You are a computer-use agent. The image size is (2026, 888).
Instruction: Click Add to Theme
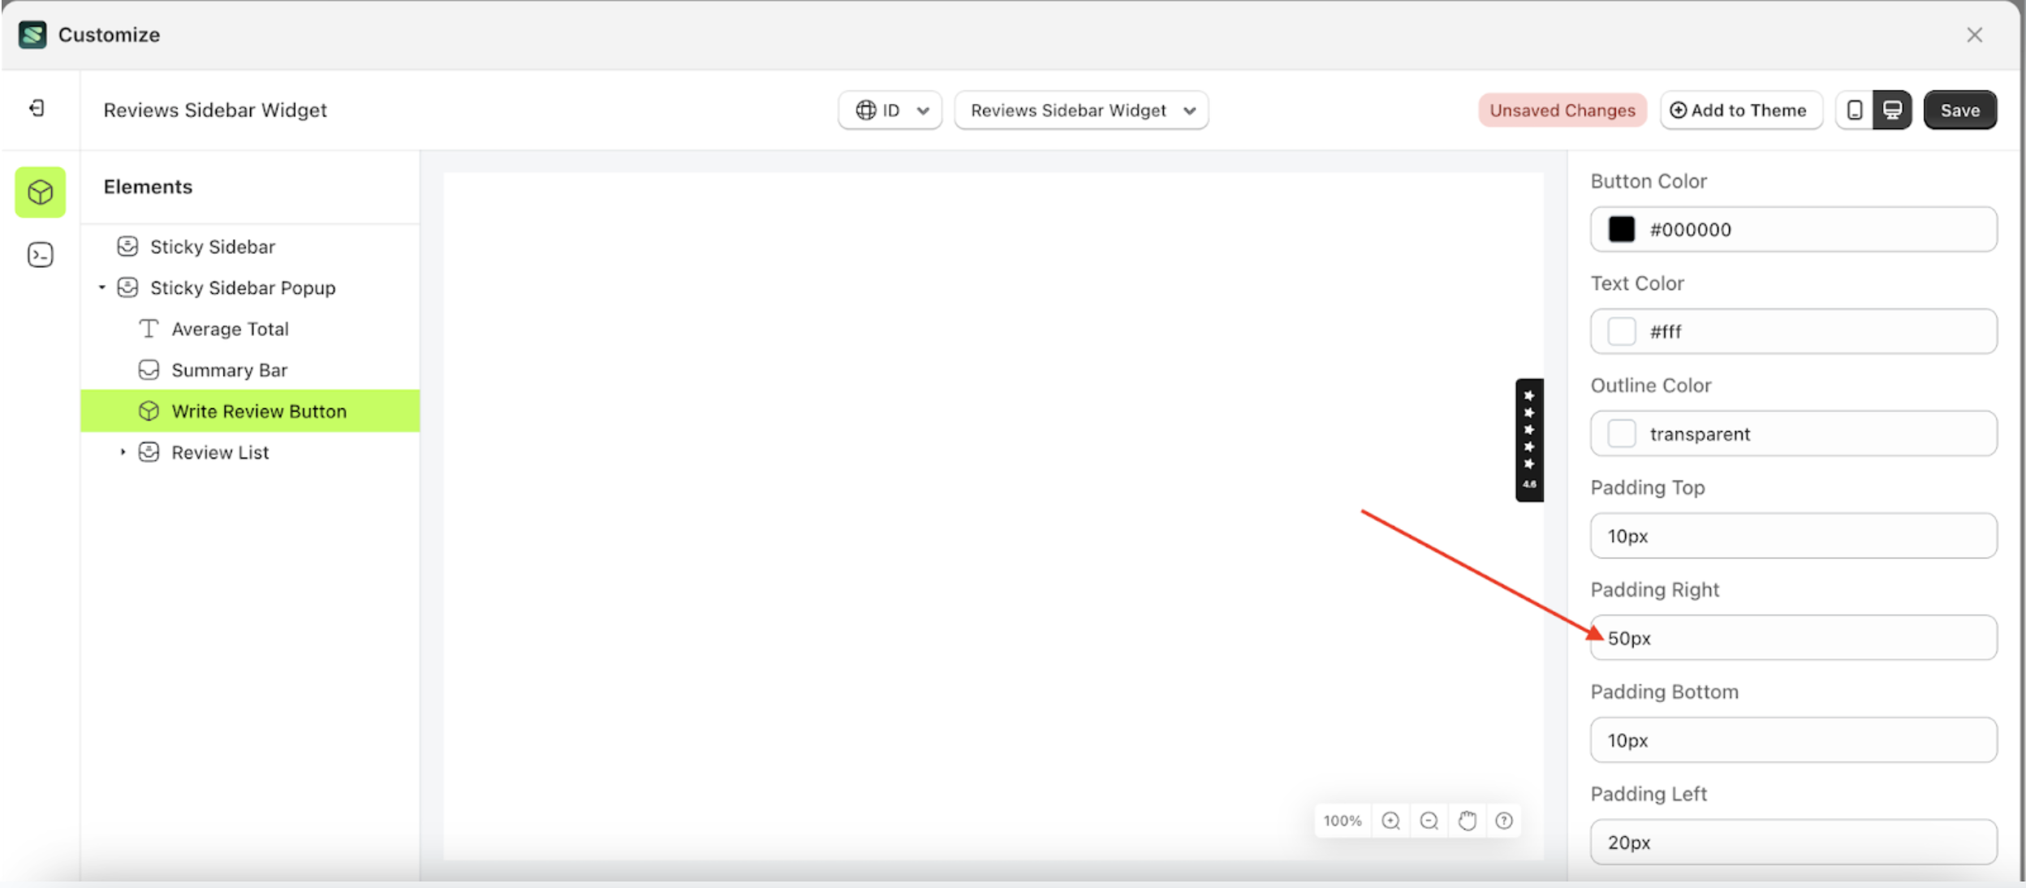1740,110
